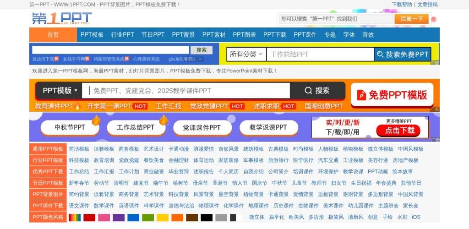
Task: Choose the green color style swatch
Action: tap(148, 218)
